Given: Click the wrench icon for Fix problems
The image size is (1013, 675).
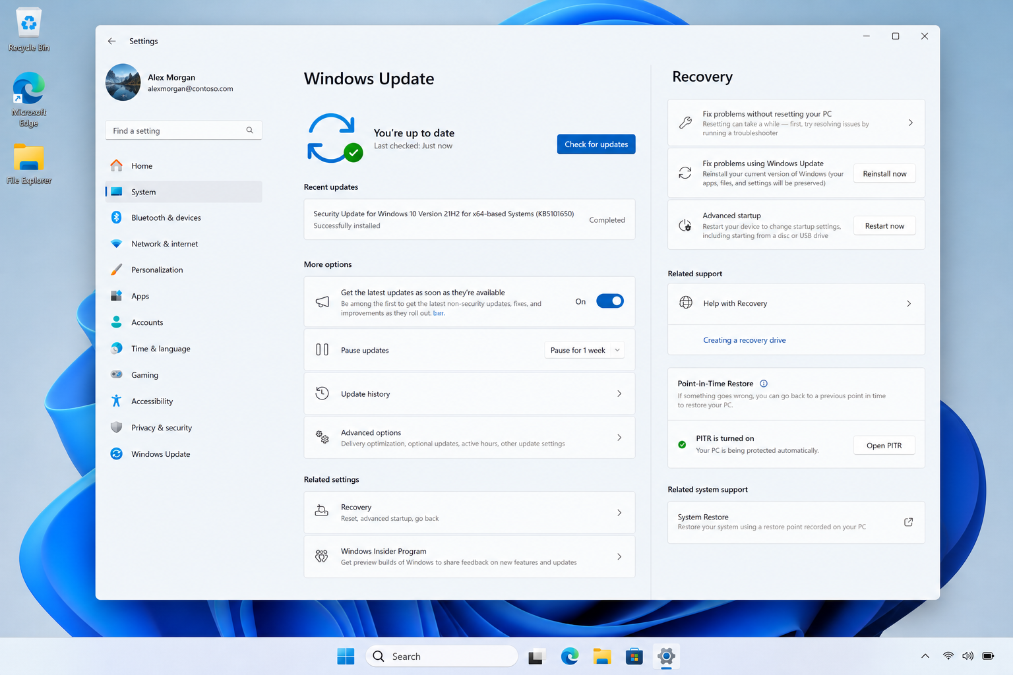Looking at the screenshot, I should tap(685, 123).
